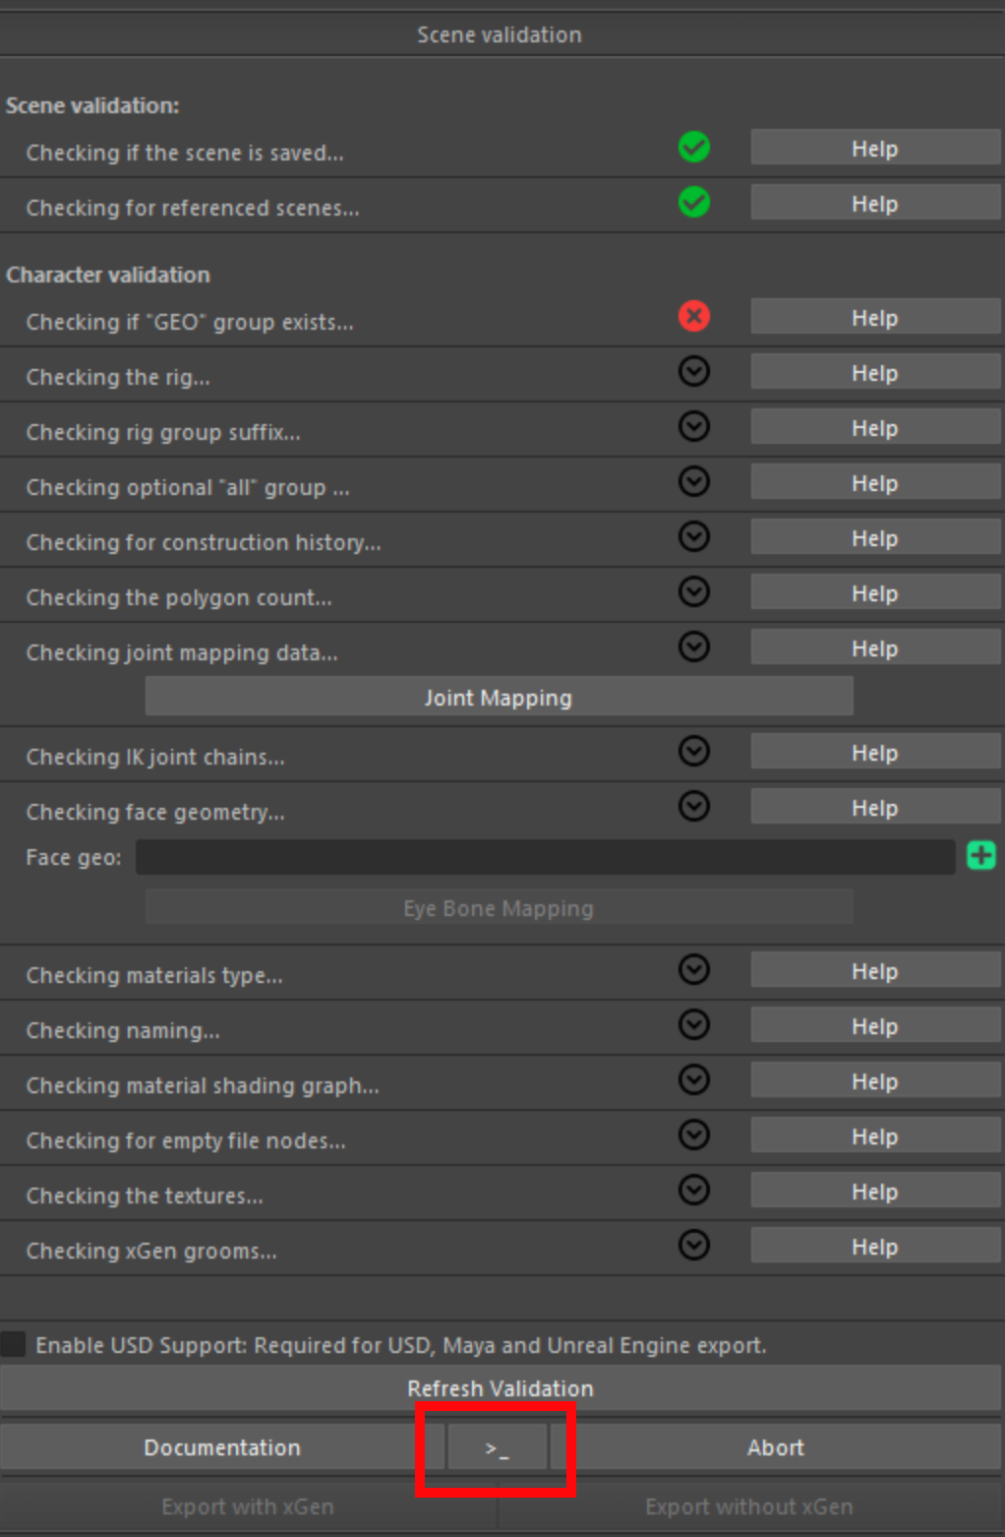Image resolution: width=1005 pixels, height=1537 pixels.
Task: Expand status chevron for construction history
Action: [x=694, y=537]
